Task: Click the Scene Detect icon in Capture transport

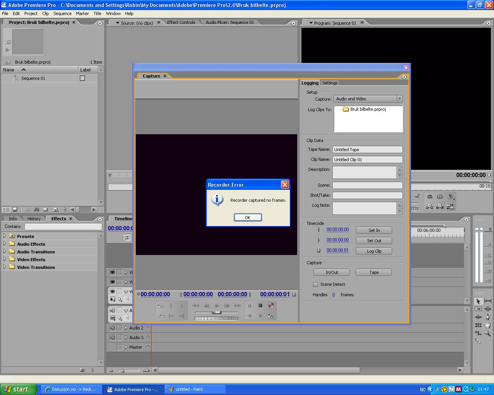Action: (x=271, y=316)
